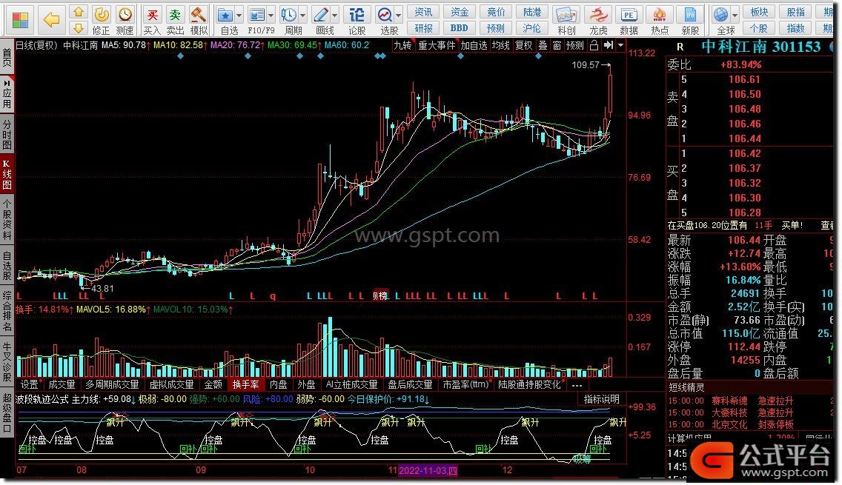This screenshot has height=485, width=842.
Task: Click the lock icon in chart toolbar
Action: [x=594, y=46]
